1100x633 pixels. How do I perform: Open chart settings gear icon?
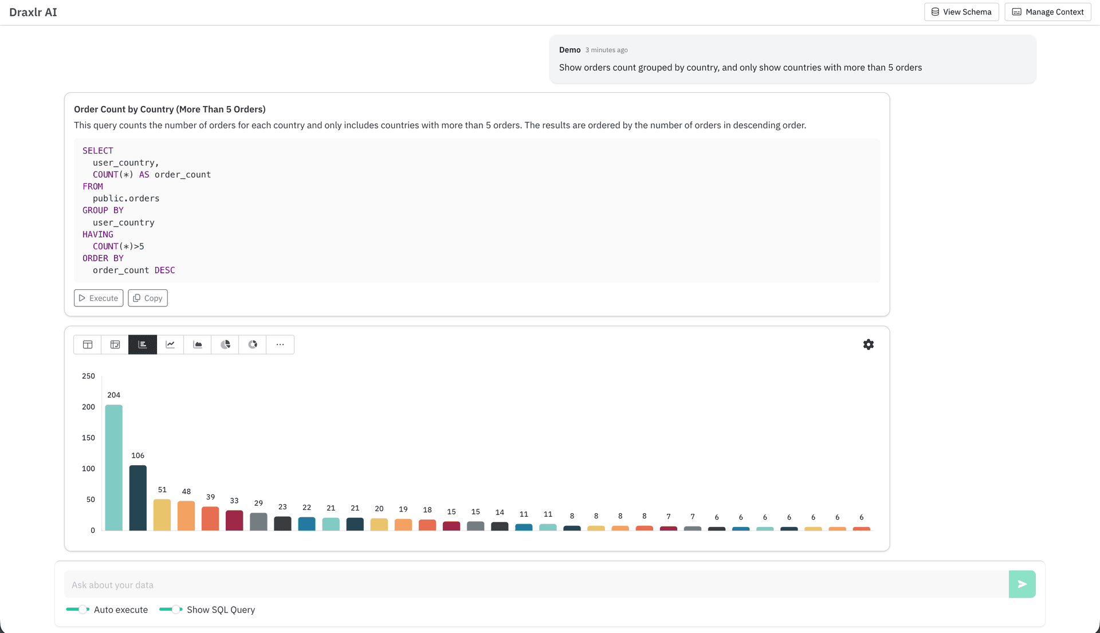(x=869, y=344)
